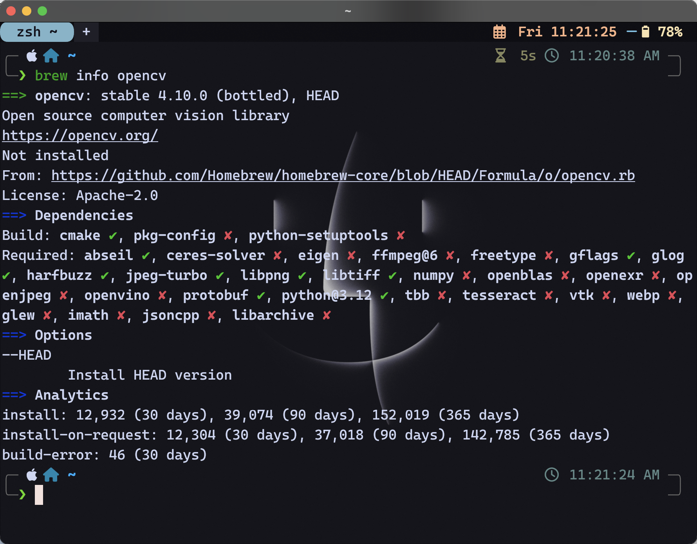Click the 'openblas' dependency name
The image size is (697, 544).
tap(520, 276)
